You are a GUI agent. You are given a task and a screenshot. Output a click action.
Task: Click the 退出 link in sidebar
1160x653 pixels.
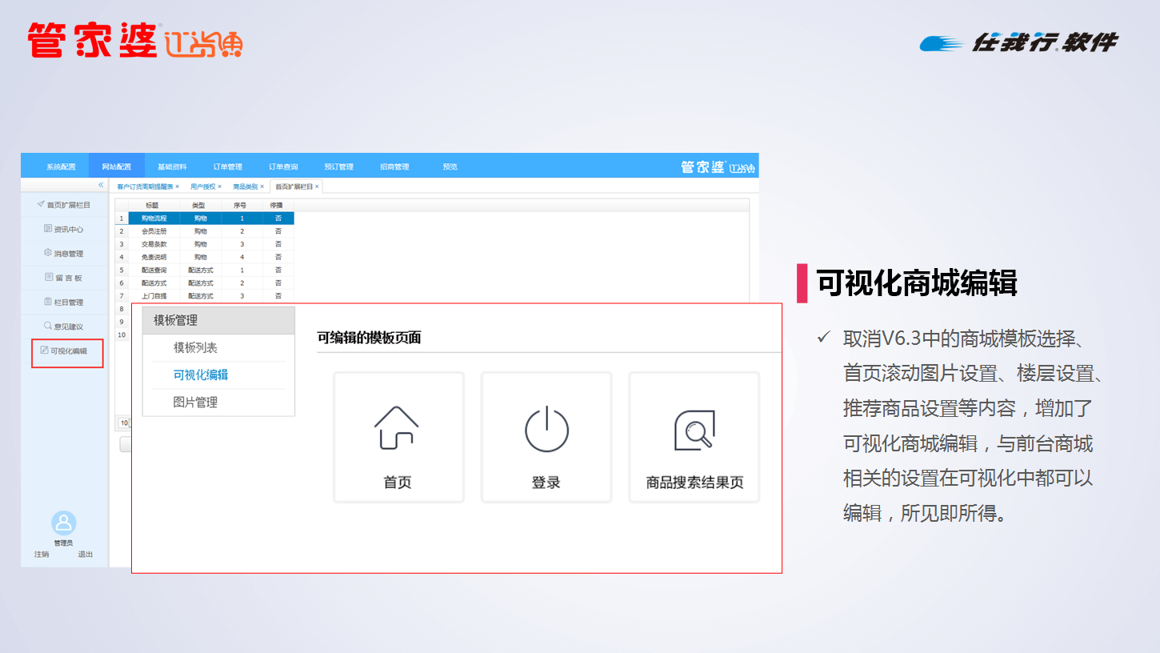pos(85,554)
